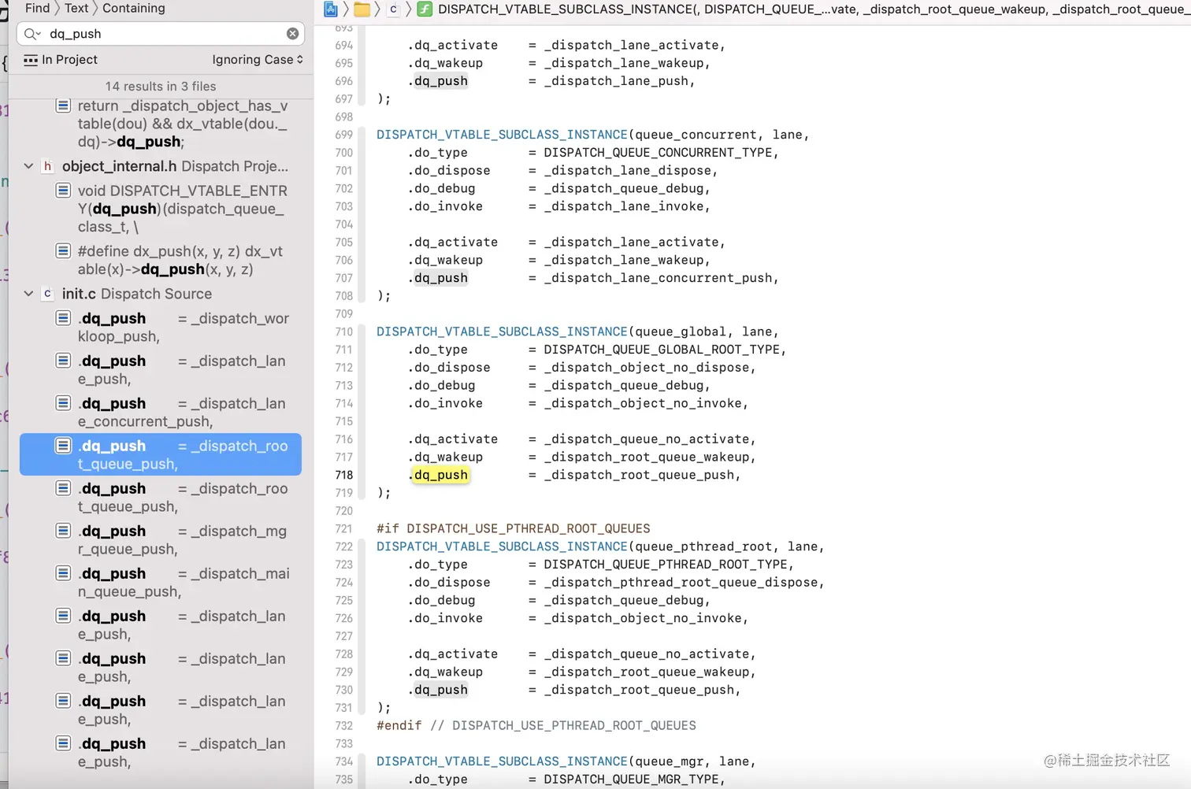The image size is (1191, 789).
Task: Click the In Project scope icon
Action: click(x=31, y=60)
